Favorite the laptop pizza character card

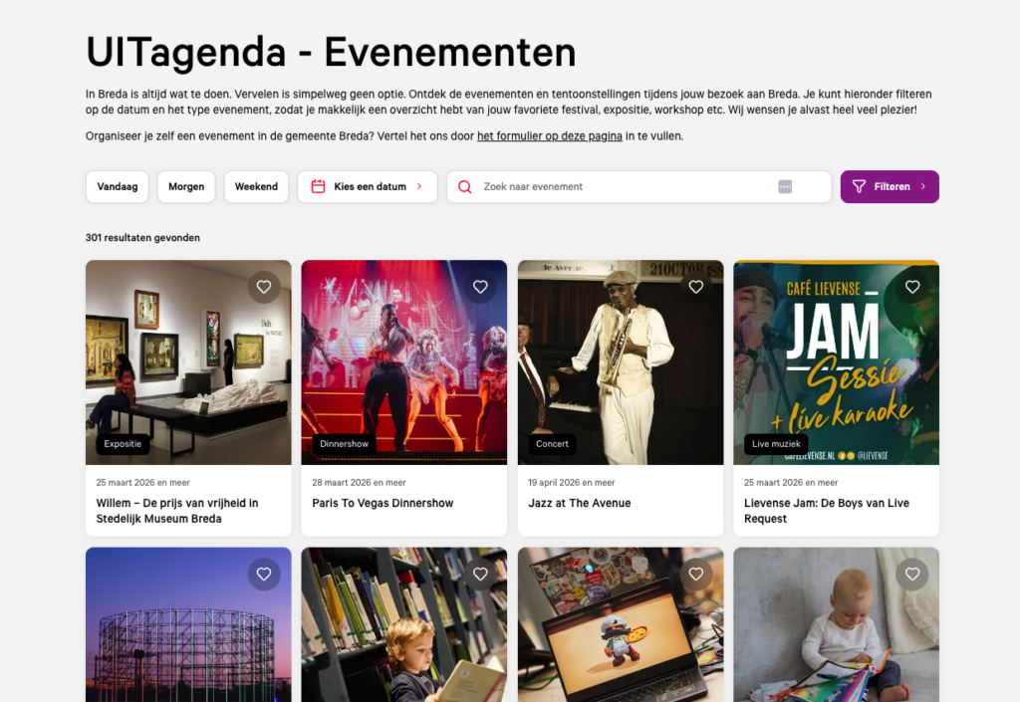[696, 574]
